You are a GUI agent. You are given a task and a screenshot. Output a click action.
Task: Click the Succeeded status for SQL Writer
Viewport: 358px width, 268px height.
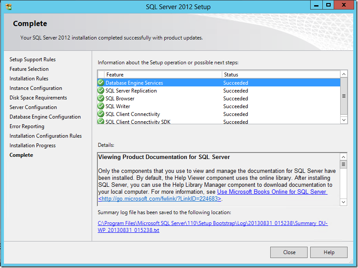pos(235,106)
